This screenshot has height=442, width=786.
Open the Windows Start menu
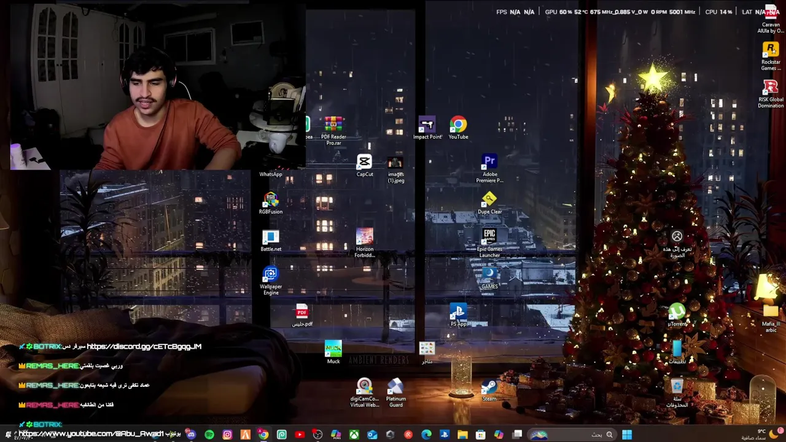(627, 435)
